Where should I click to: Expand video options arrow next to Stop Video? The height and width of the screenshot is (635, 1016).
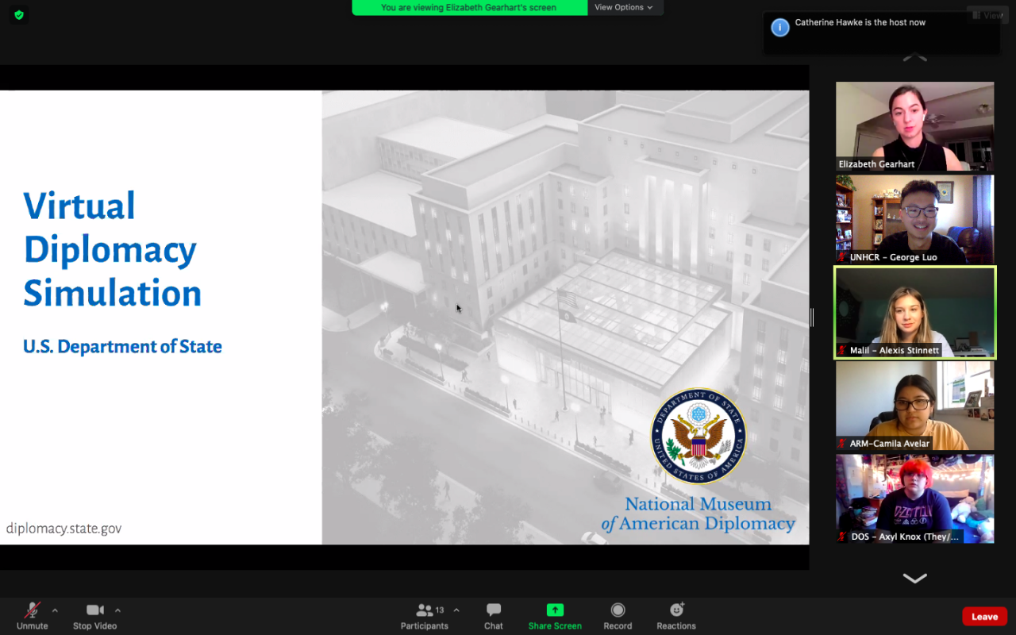coord(117,610)
